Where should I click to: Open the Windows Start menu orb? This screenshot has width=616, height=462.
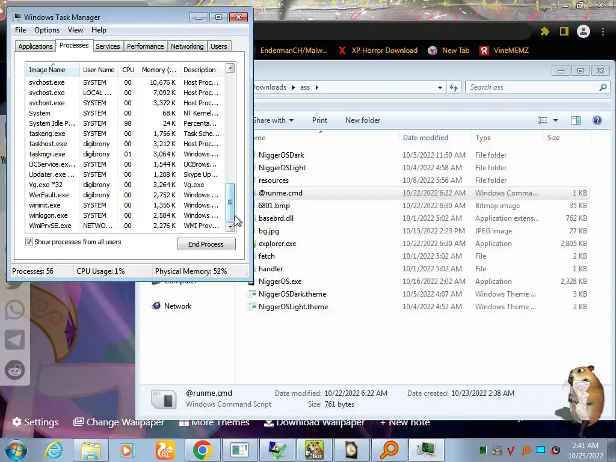pos(16,450)
